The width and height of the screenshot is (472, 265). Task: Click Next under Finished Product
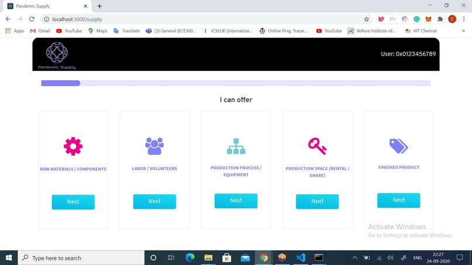click(399, 200)
